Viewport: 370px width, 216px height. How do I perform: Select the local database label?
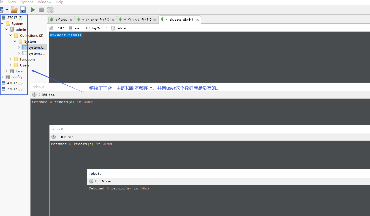20,71
